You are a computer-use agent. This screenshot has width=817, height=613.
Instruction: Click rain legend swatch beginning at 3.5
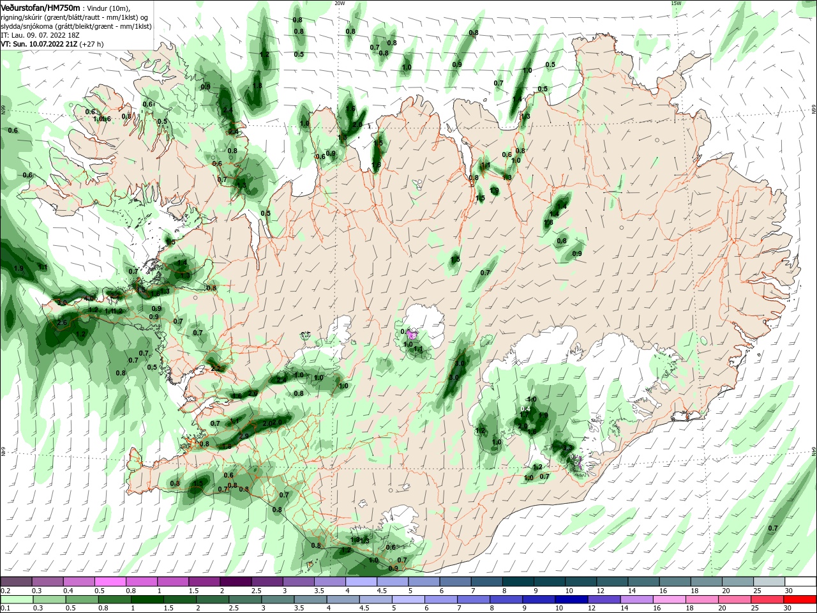tap(310, 600)
